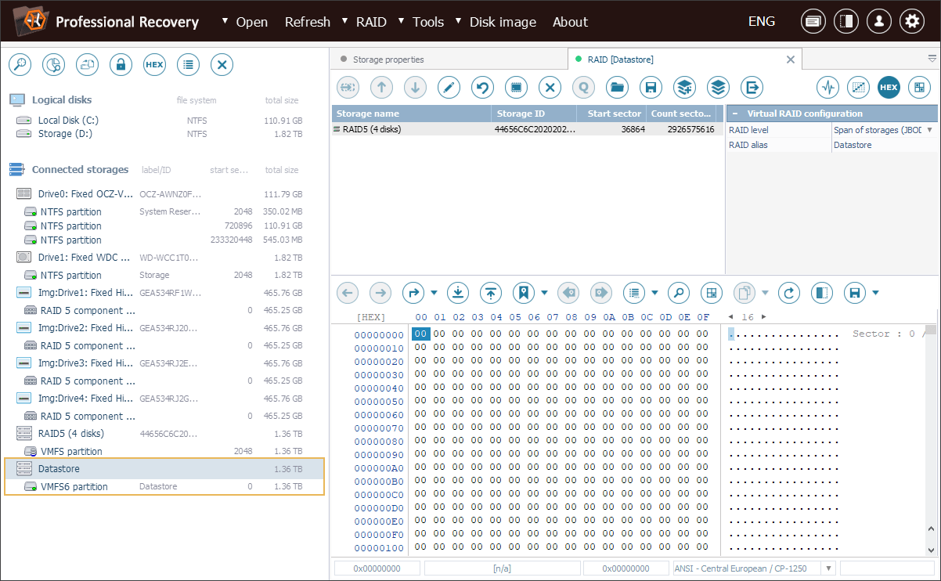Click the lock icon in the storage toolbar
Image resolution: width=941 pixels, height=581 pixels.
121,65
